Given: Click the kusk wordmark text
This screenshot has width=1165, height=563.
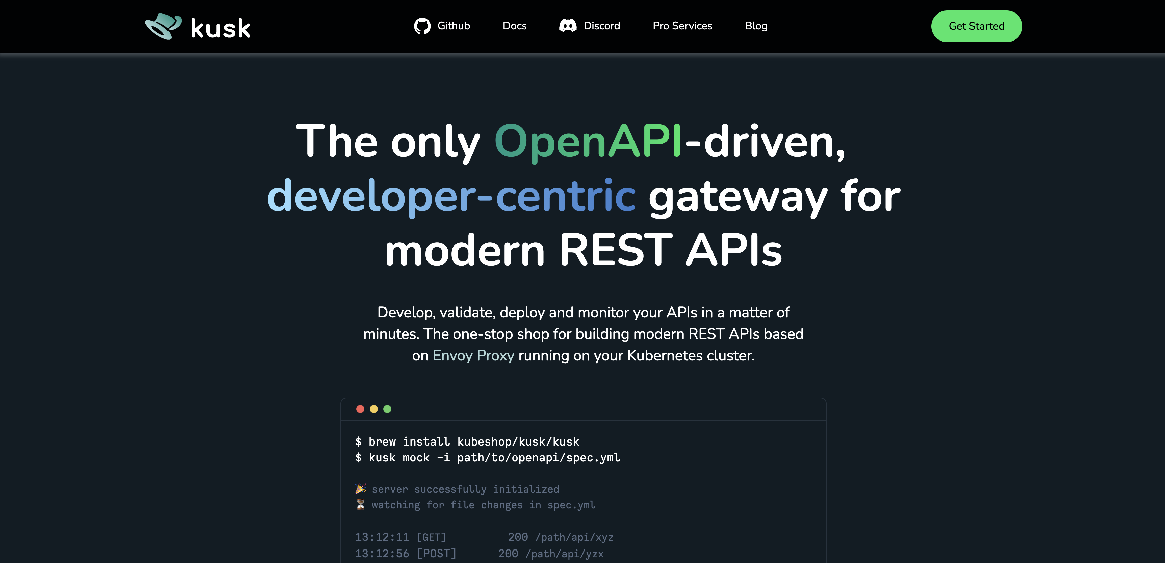Looking at the screenshot, I should (x=221, y=28).
